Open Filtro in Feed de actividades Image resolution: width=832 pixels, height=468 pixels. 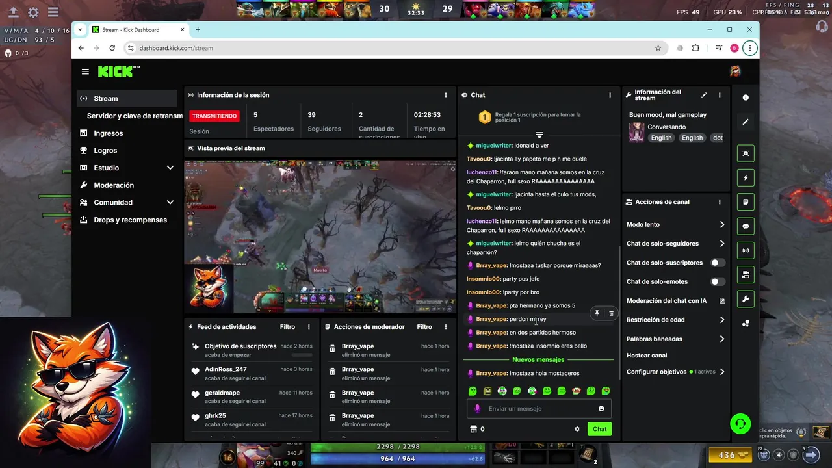pos(287,327)
